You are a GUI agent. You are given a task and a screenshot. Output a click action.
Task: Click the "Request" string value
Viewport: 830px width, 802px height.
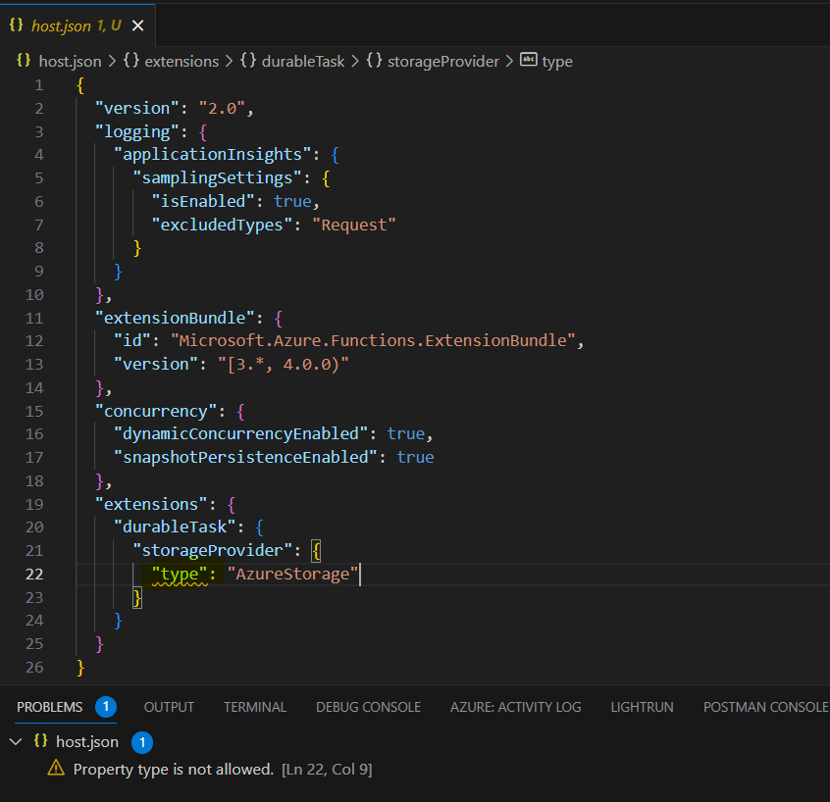[353, 225]
